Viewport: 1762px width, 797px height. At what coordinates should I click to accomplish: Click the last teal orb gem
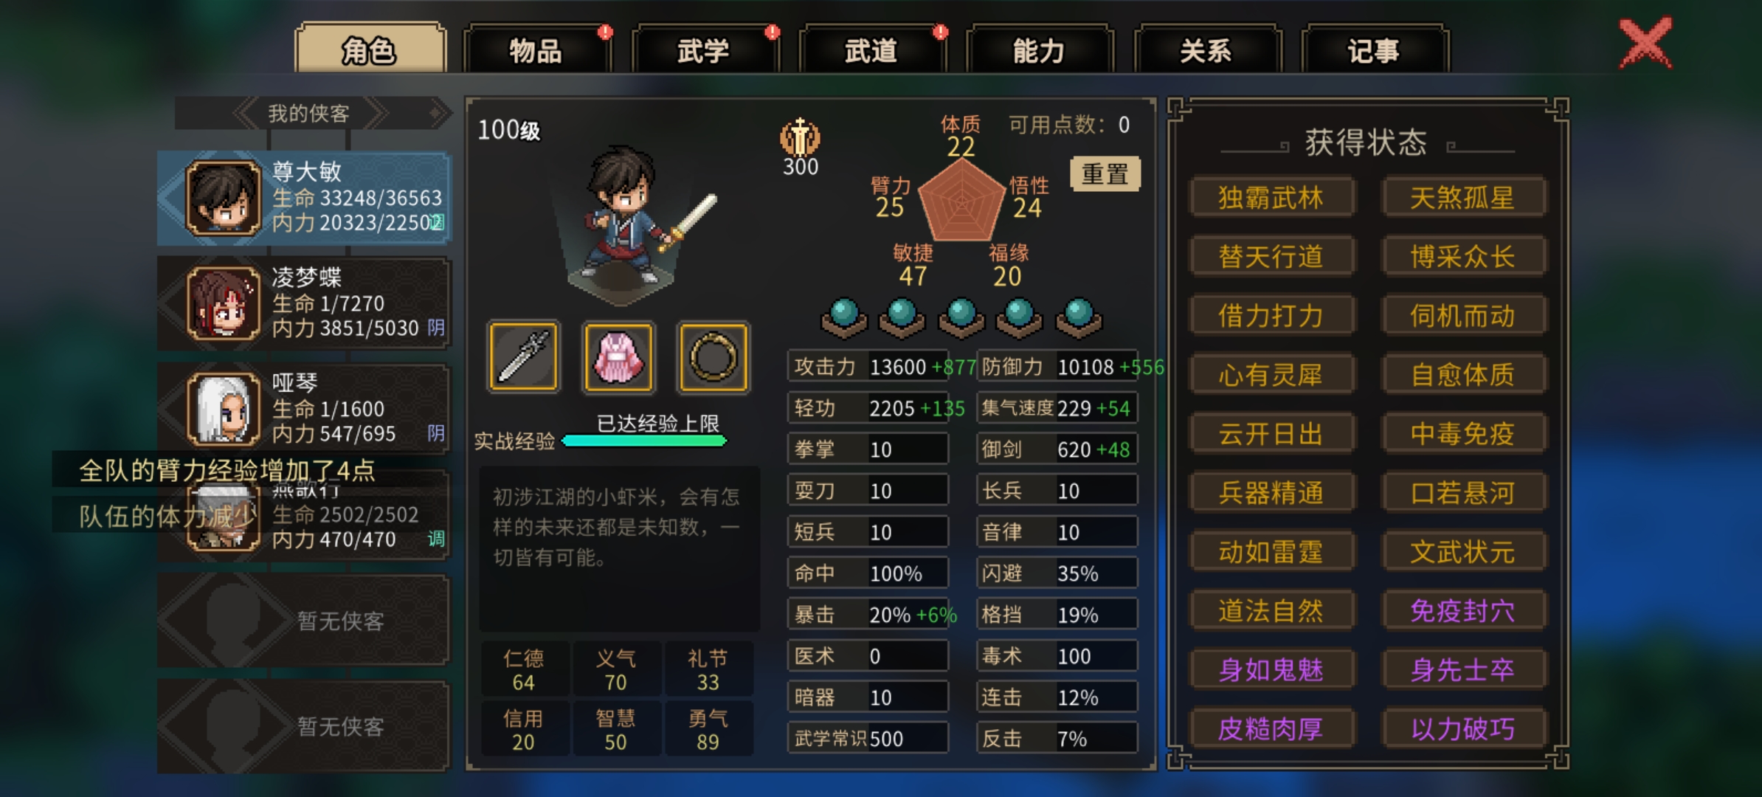pyautogui.click(x=1079, y=318)
